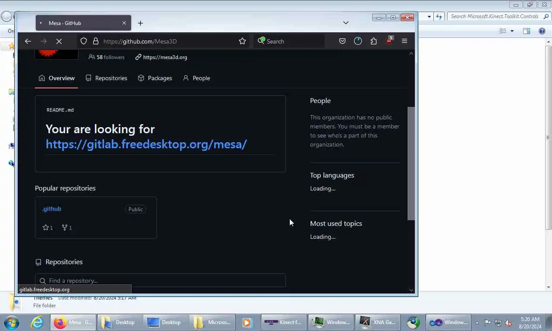Screen dimensions: 552x331
Task: Click the GitHub page vertical scrollbar
Action: pos(411,164)
